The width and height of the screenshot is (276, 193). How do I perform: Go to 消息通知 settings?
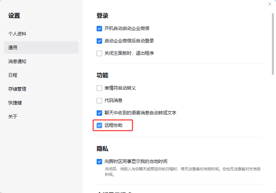pos(17,61)
